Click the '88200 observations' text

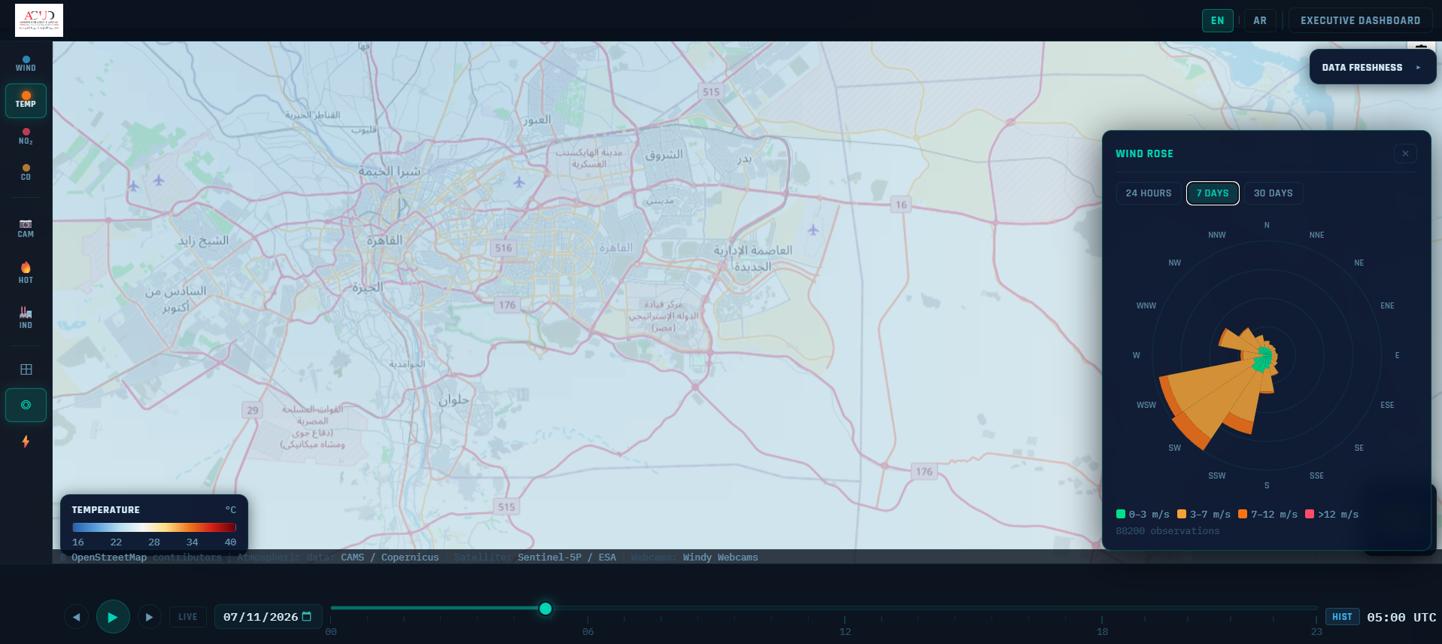click(x=1167, y=531)
